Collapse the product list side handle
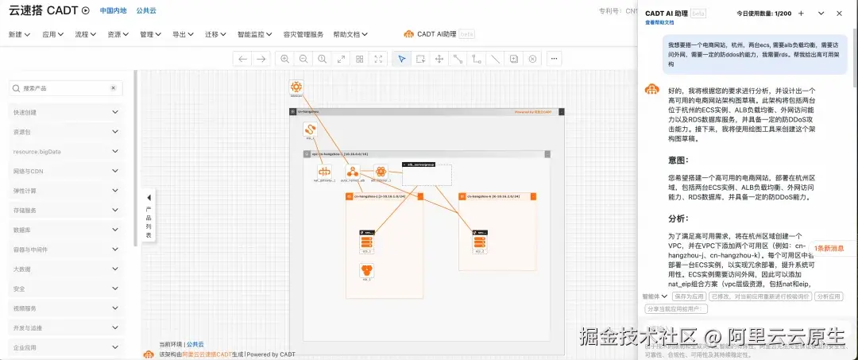 click(149, 215)
